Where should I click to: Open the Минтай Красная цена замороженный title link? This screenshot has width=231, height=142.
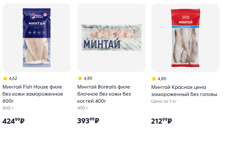tap(184, 90)
